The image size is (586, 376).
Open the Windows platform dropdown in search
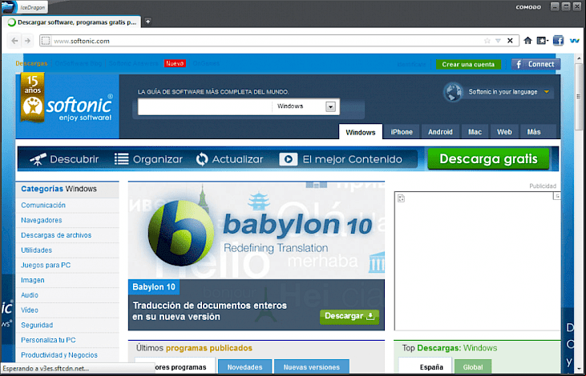click(330, 106)
